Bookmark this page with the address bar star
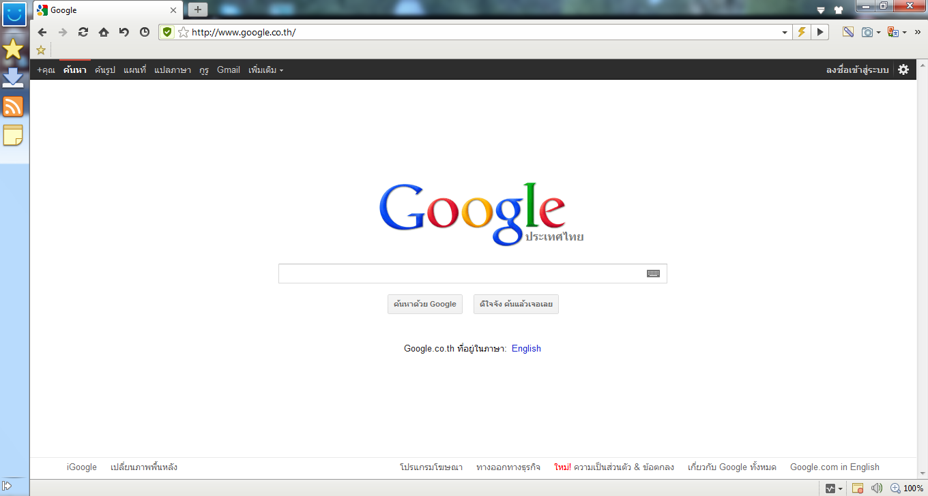 tap(183, 32)
